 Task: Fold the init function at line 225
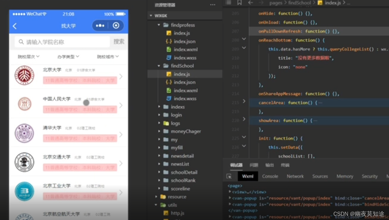244,137
